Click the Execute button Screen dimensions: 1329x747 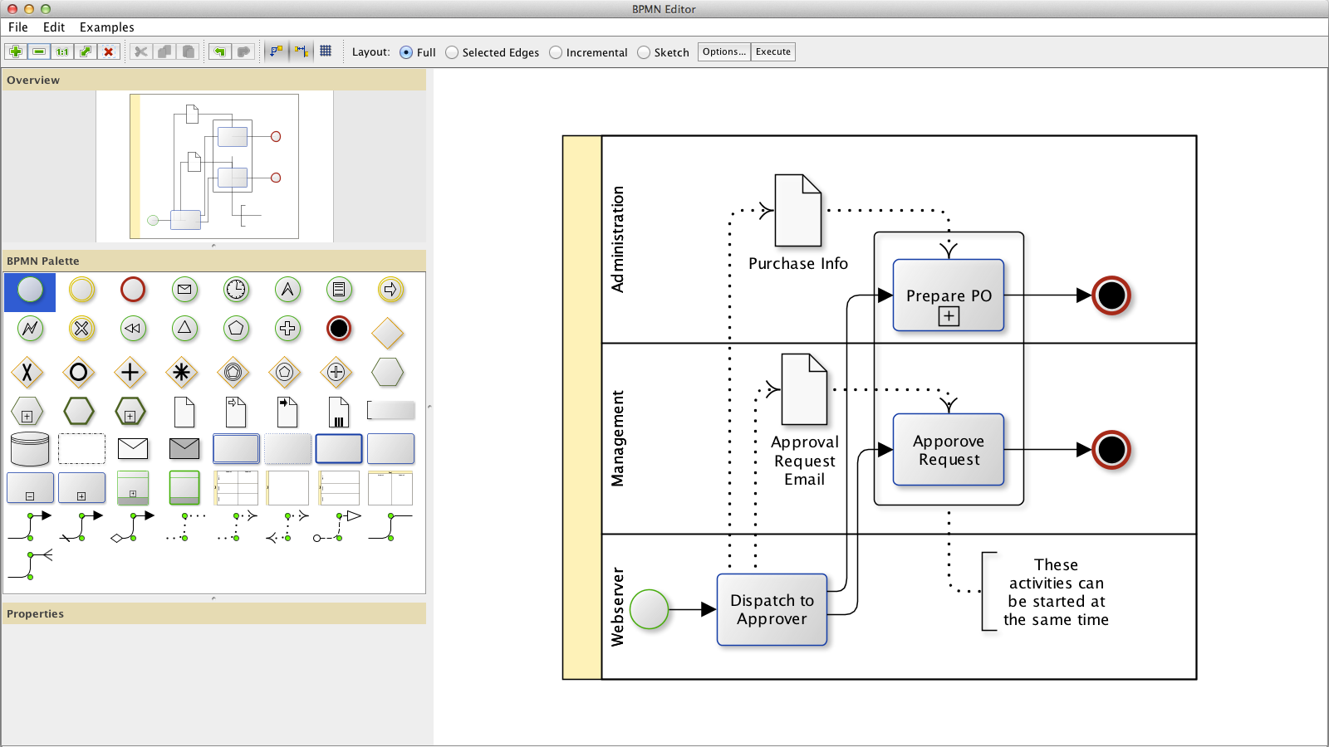[x=773, y=51]
